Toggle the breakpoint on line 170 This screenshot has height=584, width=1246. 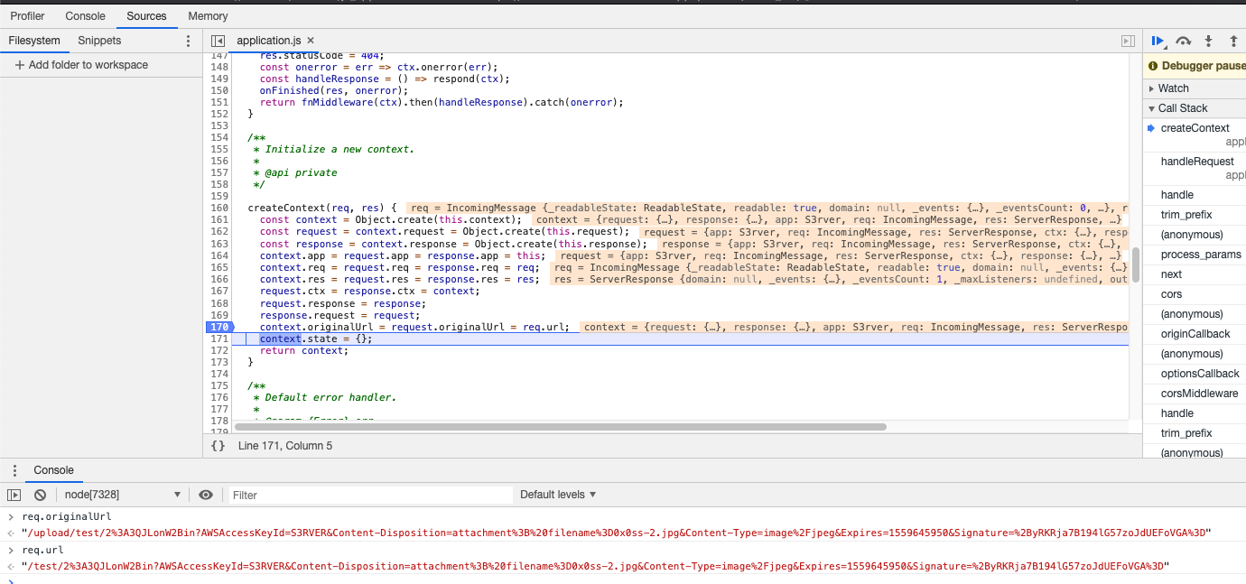click(x=219, y=326)
